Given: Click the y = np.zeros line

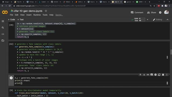Looking at the screenshot, I should point(32,68).
